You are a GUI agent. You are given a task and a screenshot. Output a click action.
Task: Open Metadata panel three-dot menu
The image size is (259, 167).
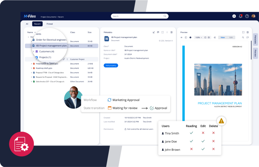[x=167, y=32]
